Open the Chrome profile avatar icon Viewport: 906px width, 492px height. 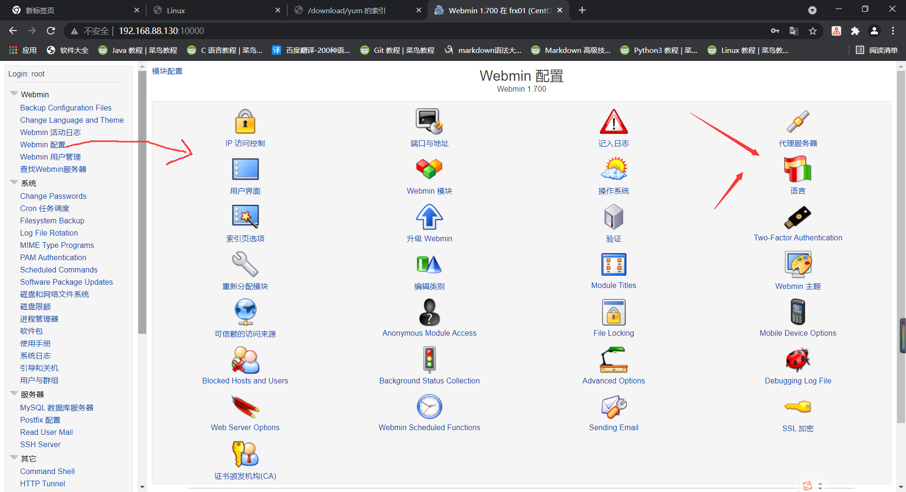[874, 31]
